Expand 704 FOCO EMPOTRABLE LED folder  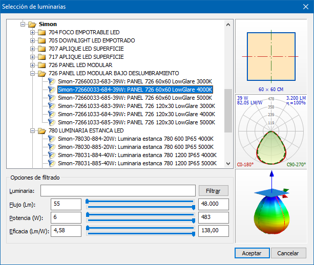(32, 32)
